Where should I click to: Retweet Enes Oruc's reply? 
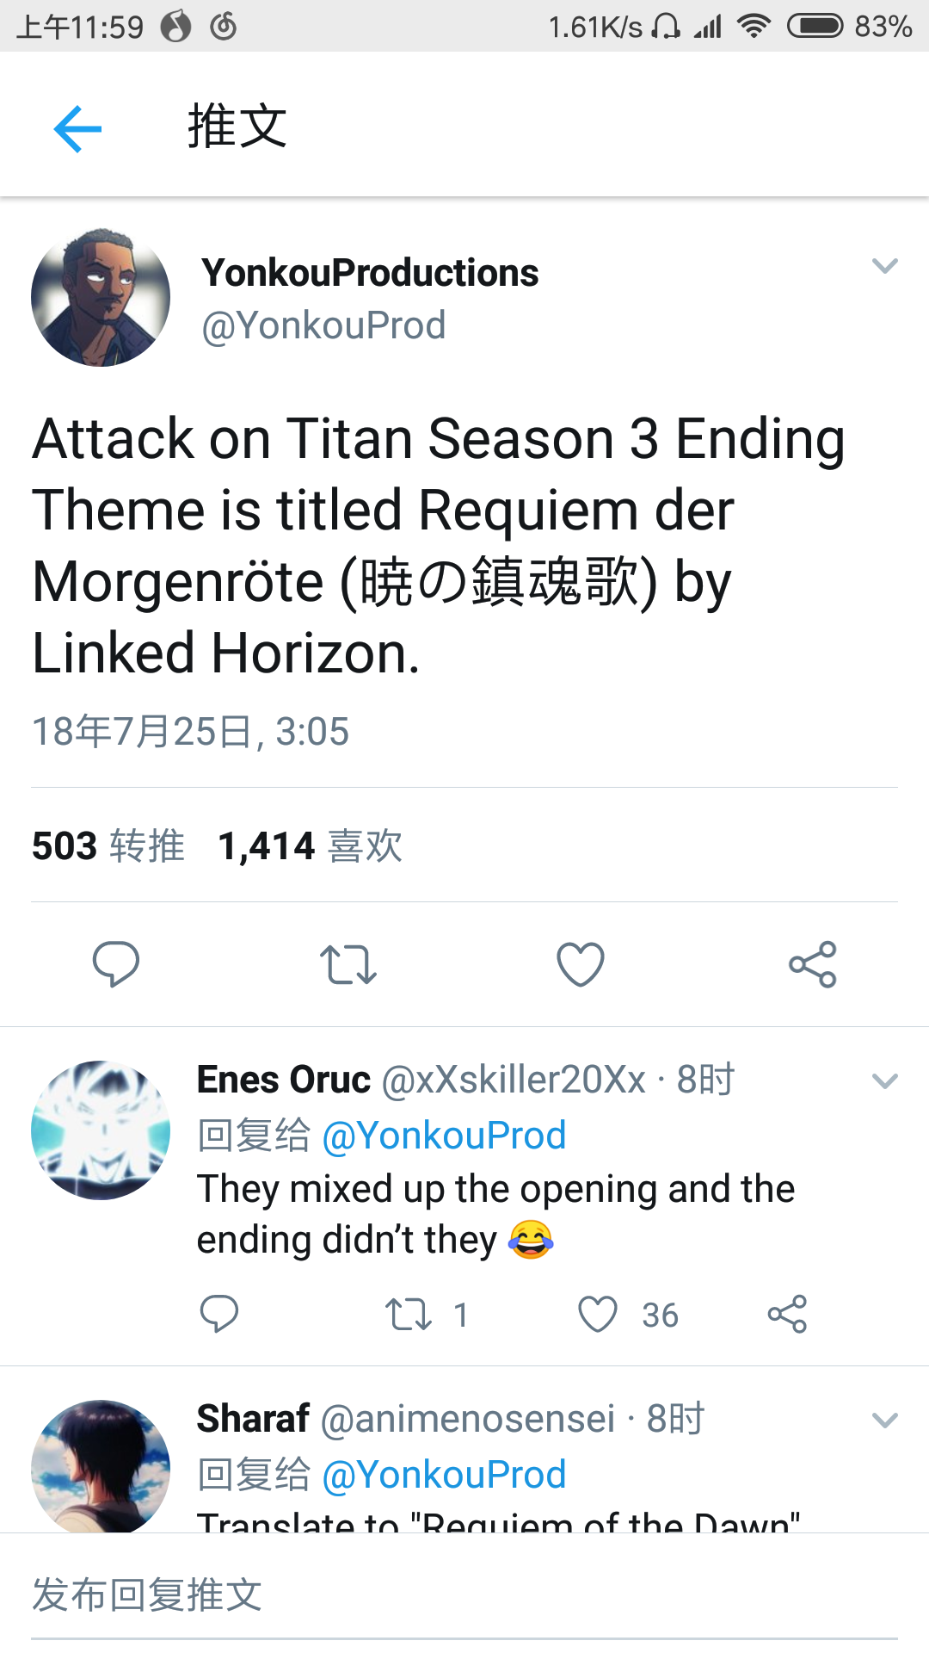pos(409,1315)
